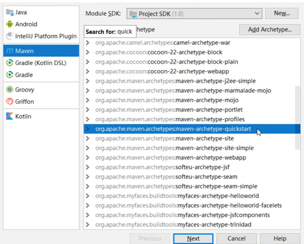Click the Gradle icon beside the plain Gradle entry

point(9,75)
